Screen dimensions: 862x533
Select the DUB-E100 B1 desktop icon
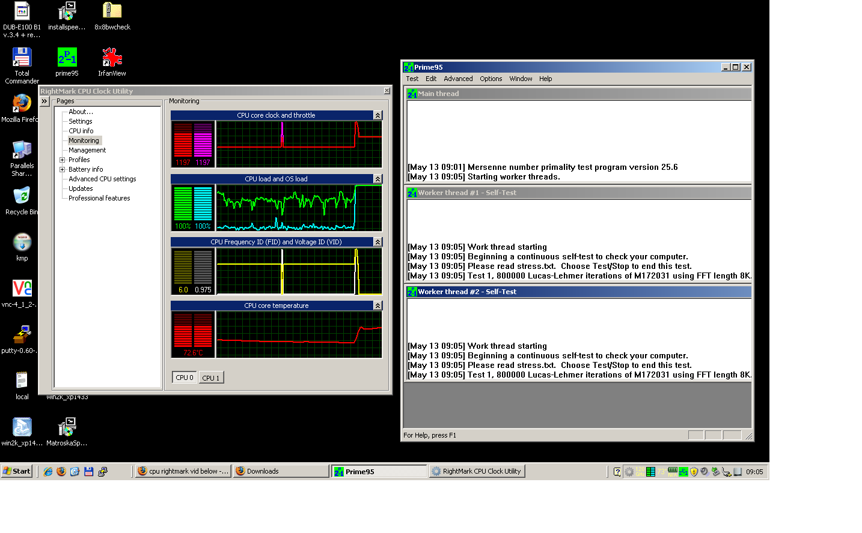[x=22, y=20]
